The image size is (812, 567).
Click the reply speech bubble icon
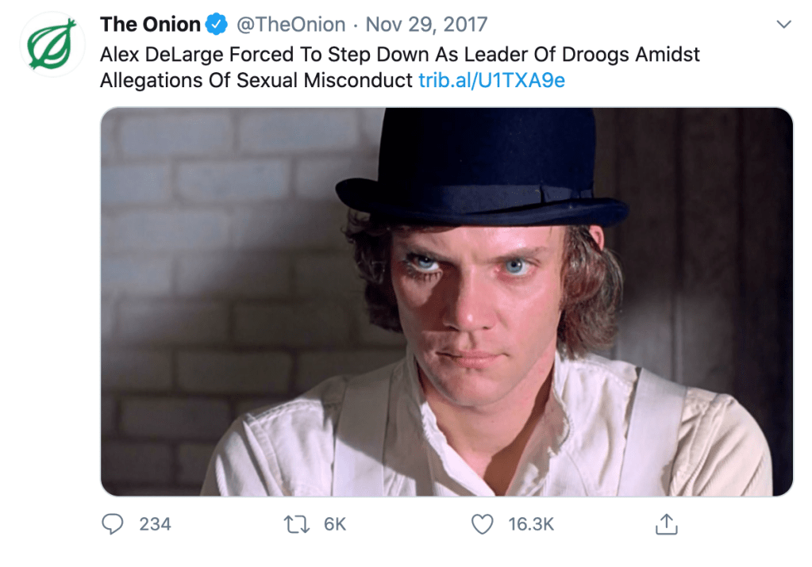pyautogui.click(x=114, y=523)
